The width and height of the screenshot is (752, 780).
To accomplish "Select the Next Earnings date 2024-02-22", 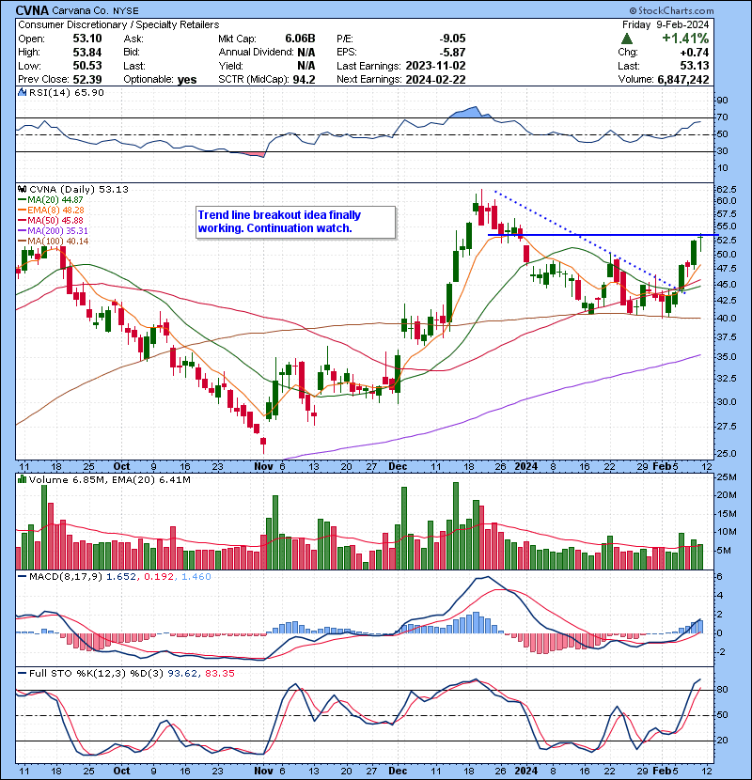I will click(x=435, y=80).
